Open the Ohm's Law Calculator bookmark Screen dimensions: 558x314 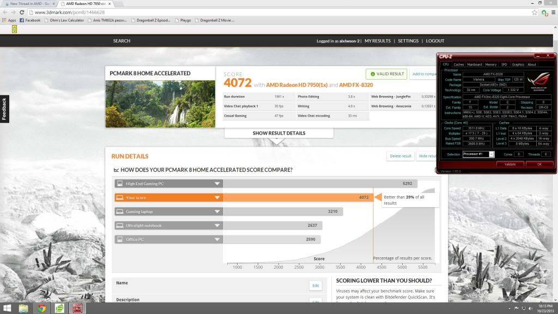tap(64, 20)
